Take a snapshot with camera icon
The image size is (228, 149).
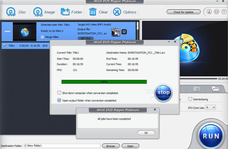pyautogui.click(x=196, y=89)
